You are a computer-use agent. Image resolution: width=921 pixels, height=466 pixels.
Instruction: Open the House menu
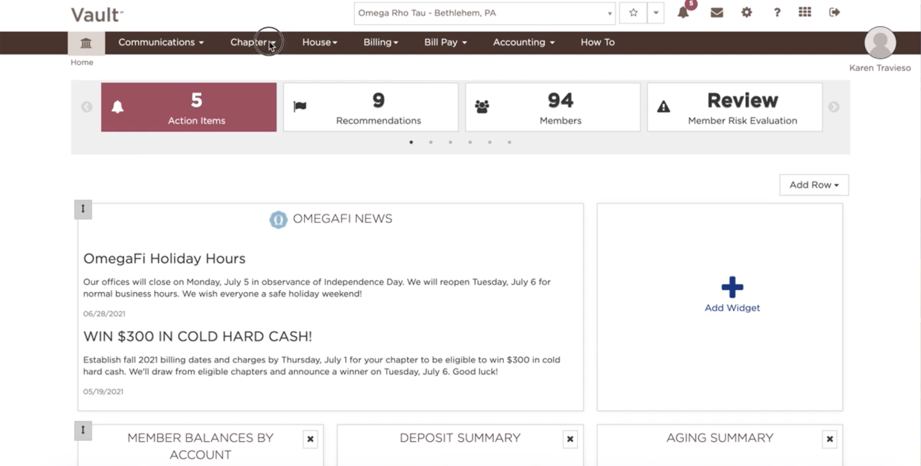pos(320,42)
